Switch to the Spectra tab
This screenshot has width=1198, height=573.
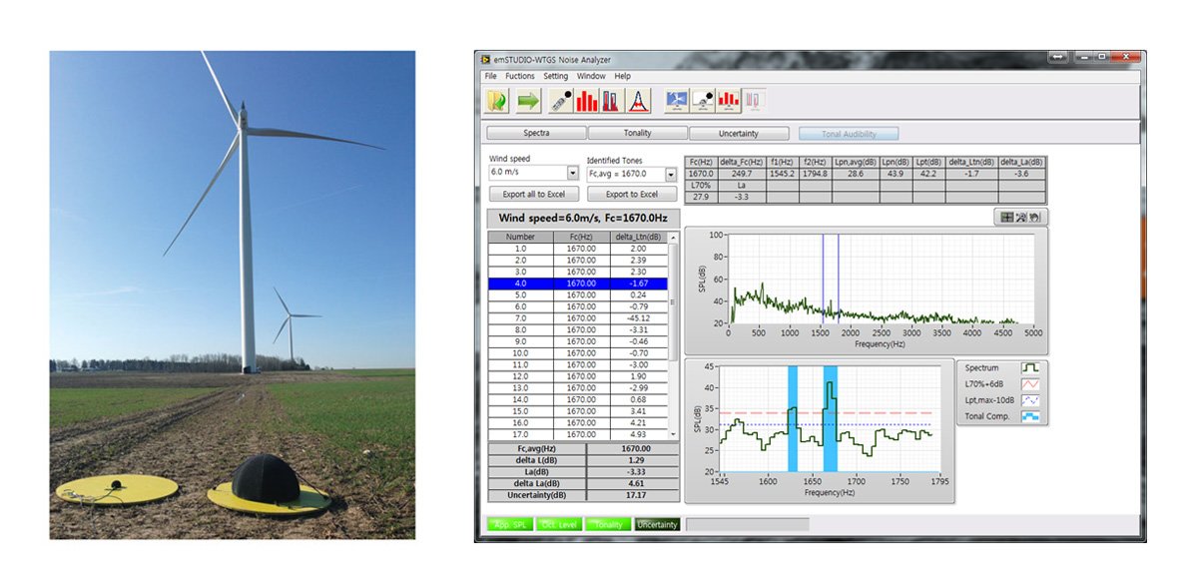click(x=536, y=133)
